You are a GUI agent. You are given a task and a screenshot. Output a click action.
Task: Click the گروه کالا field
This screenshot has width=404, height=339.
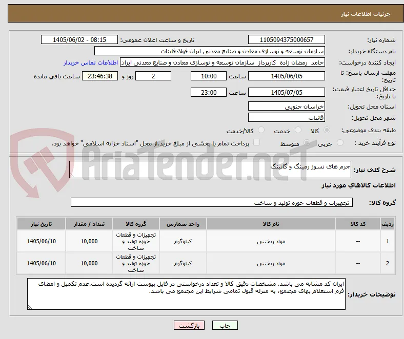(x=212, y=203)
